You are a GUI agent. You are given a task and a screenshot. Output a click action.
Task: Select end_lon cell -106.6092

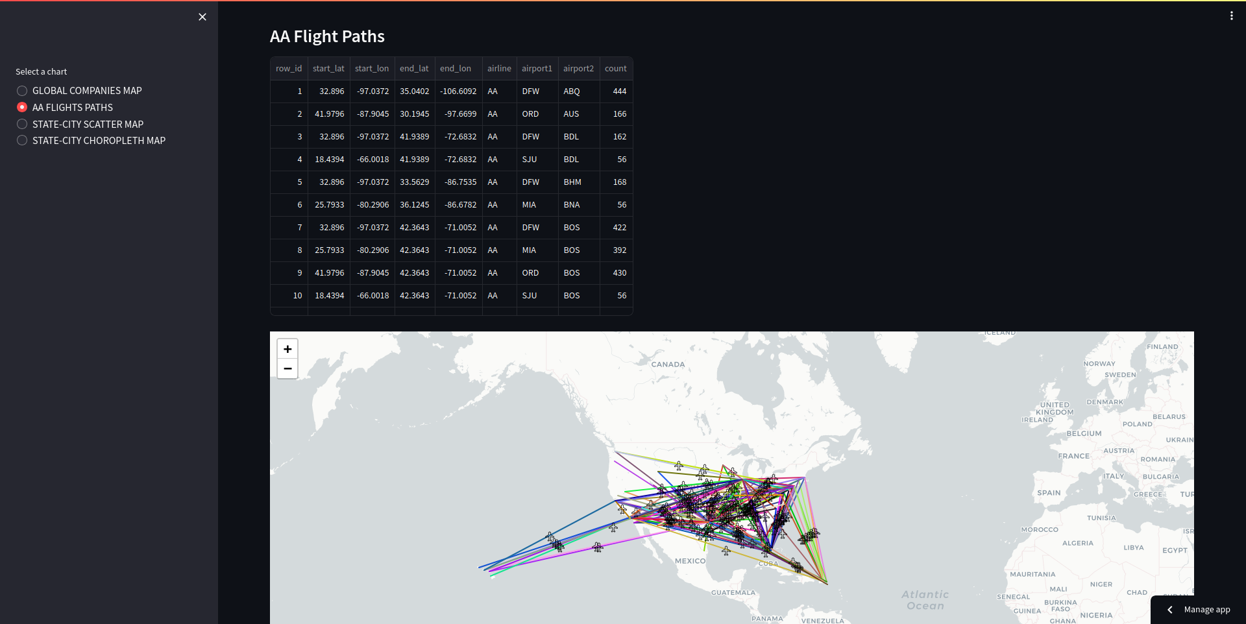[459, 91]
